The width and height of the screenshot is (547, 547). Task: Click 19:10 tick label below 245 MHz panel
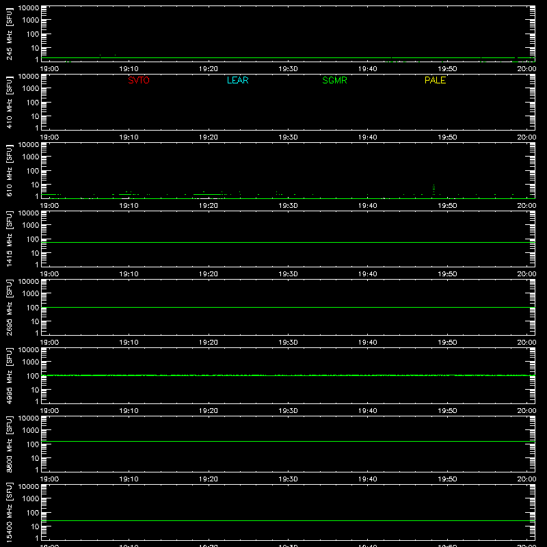point(129,69)
